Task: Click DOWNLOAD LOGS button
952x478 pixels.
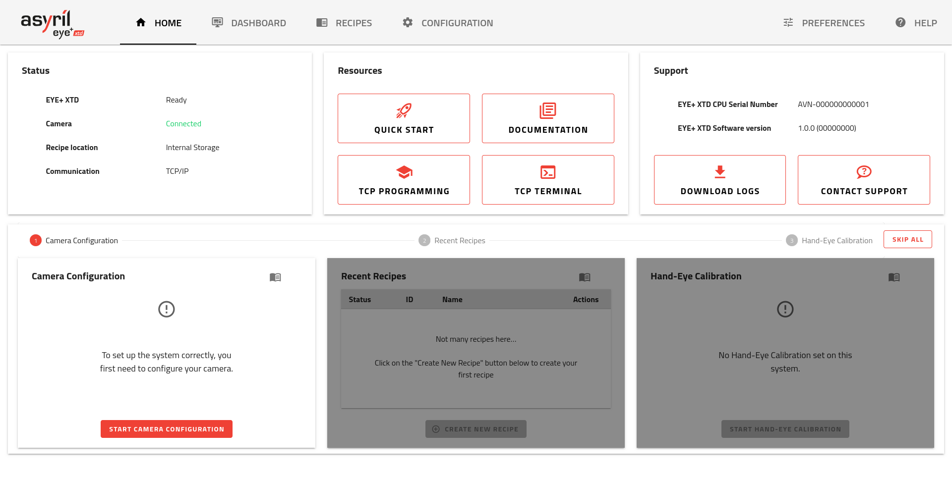Action: (x=720, y=180)
